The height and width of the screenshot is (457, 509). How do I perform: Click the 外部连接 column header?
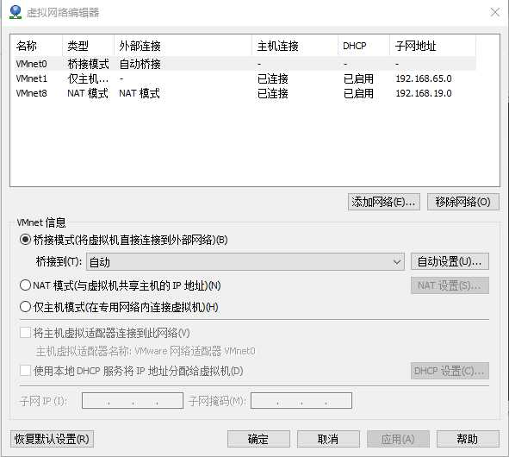pyautogui.click(x=183, y=46)
